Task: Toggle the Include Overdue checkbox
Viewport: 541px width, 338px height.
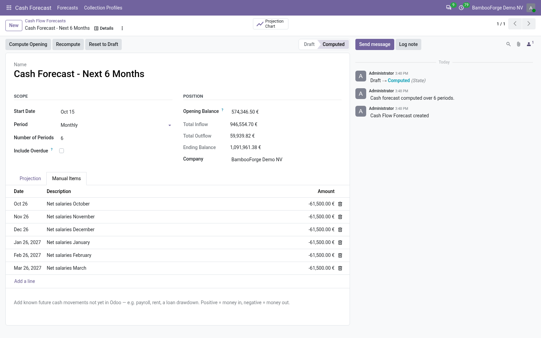Action: pyautogui.click(x=62, y=151)
